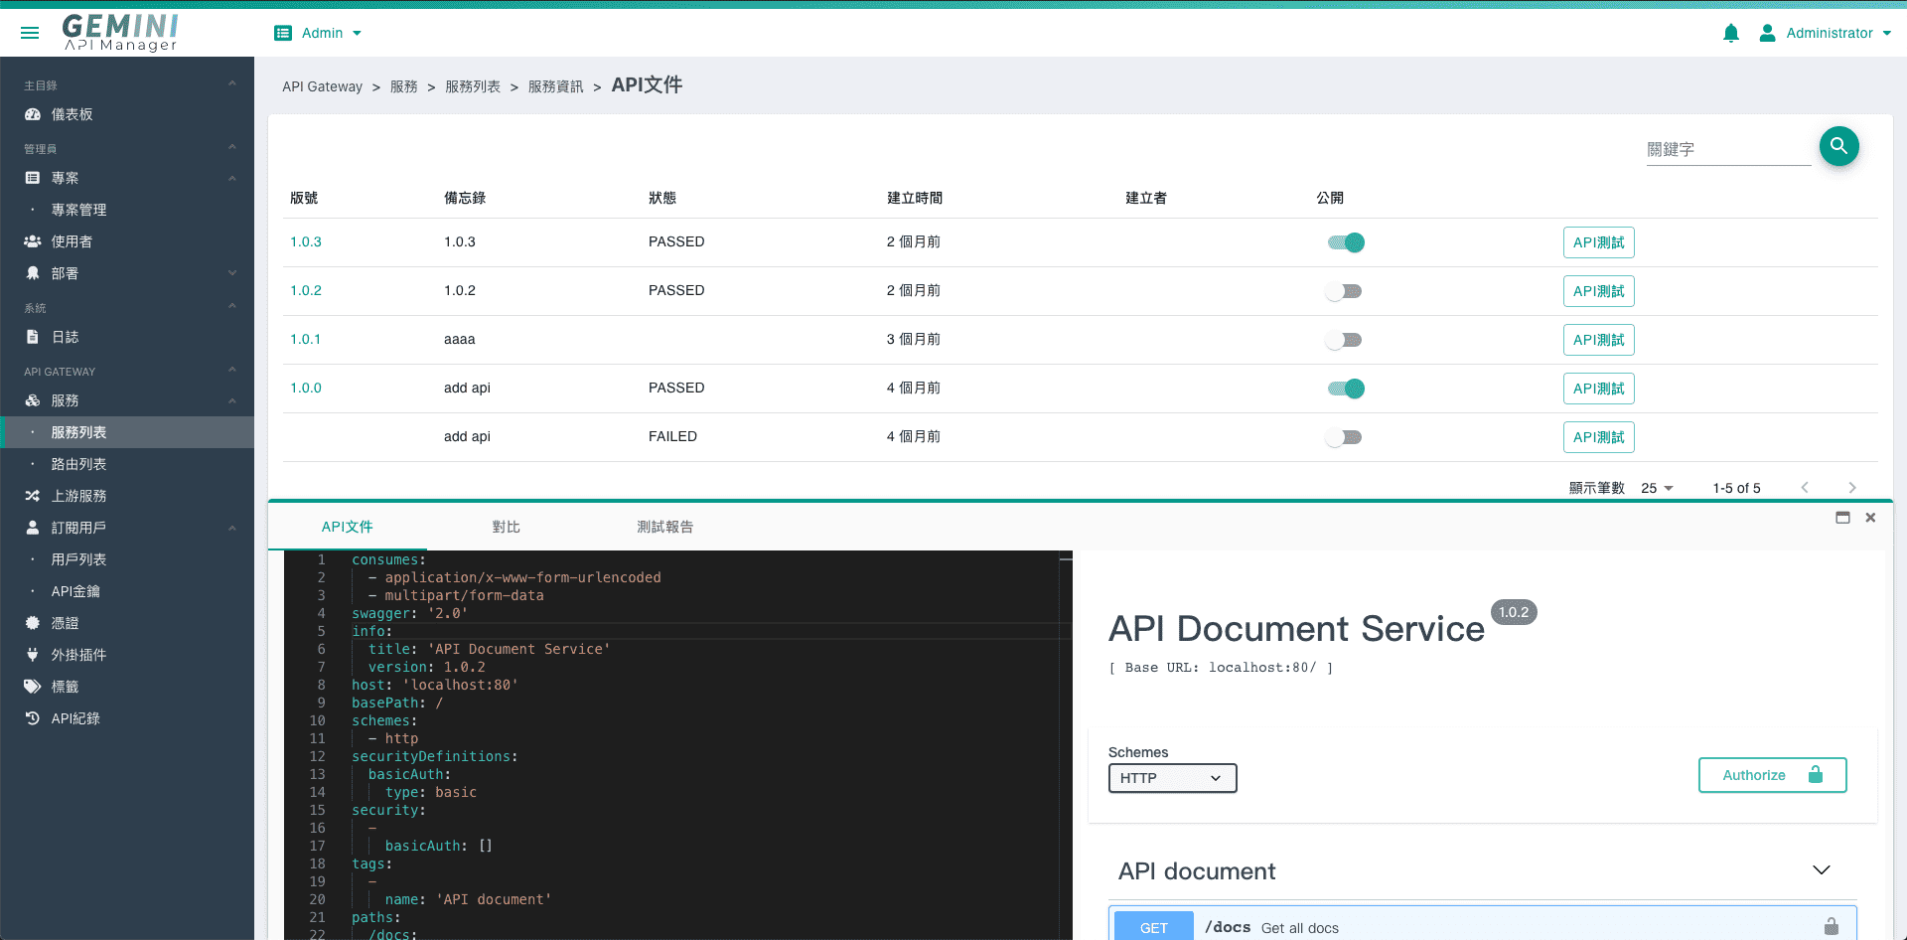Open version 1.0.3 link
1907x940 pixels.
coord(306,241)
